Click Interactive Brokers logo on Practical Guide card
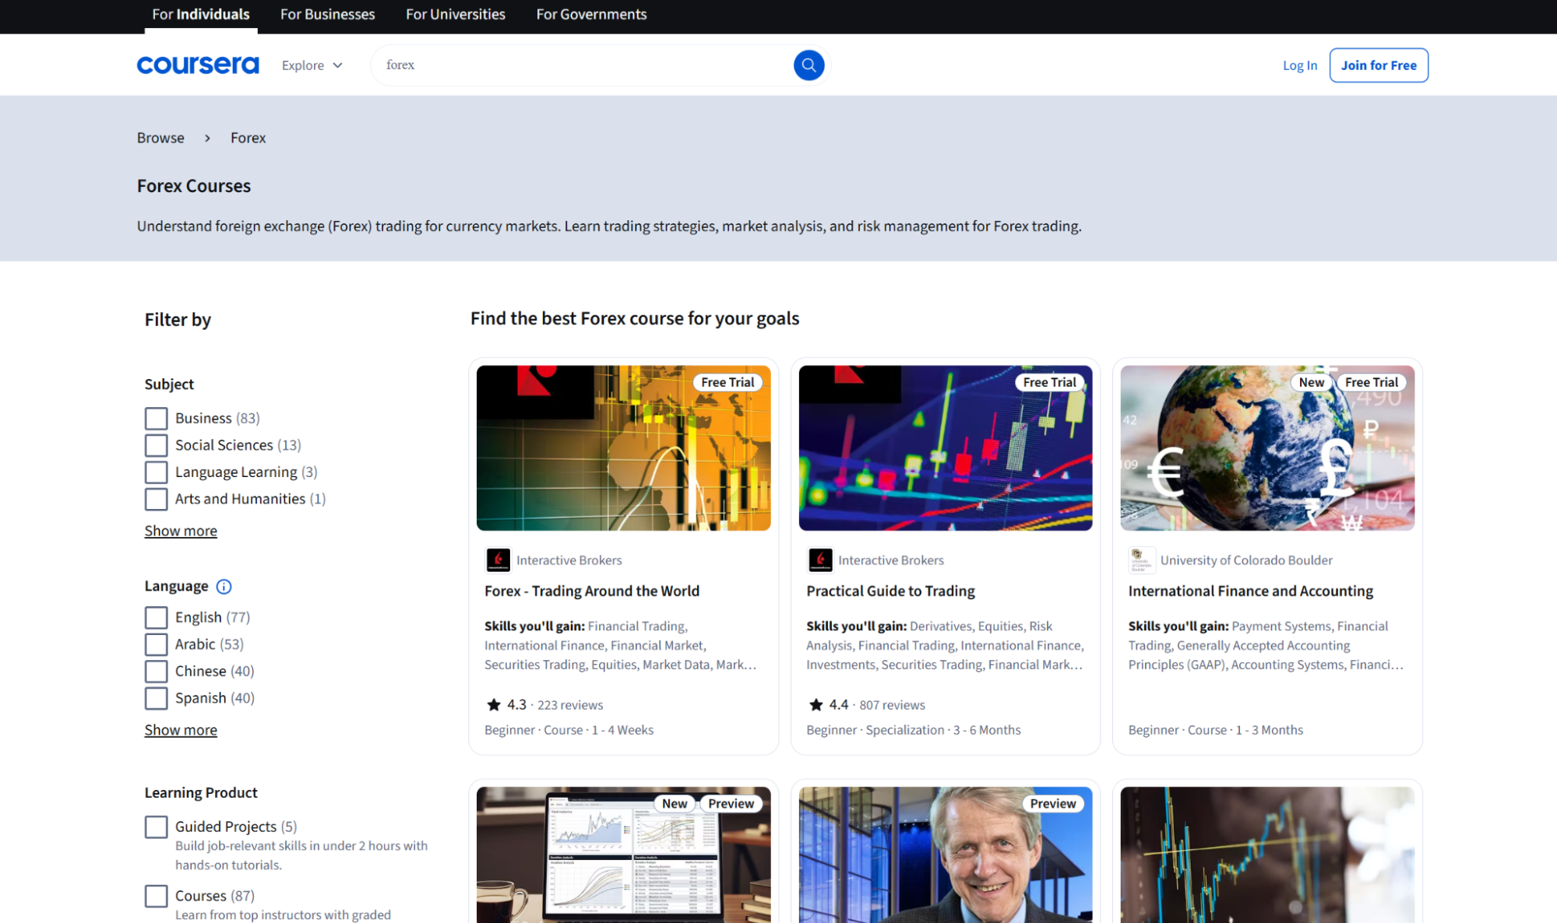The width and height of the screenshot is (1557, 923). click(819, 560)
